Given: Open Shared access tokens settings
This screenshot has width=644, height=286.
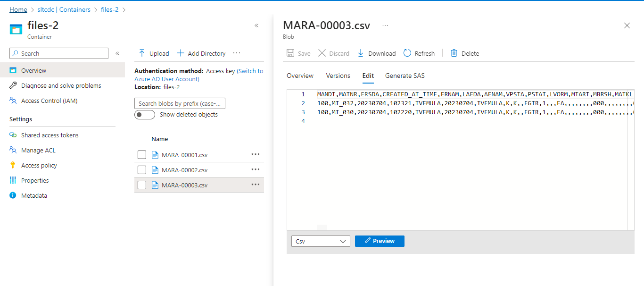Looking at the screenshot, I should [x=50, y=135].
